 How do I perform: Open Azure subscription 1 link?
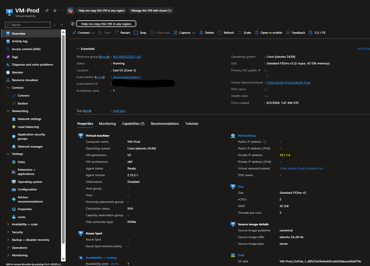(127, 77)
